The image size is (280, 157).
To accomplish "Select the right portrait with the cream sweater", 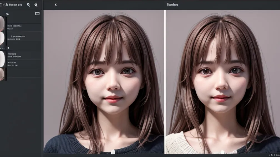I will click(223, 82).
